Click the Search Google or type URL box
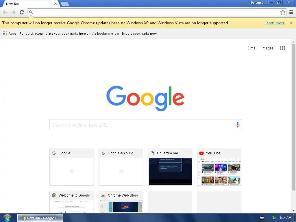Screen dimensions: 296x222 (x=146, y=125)
